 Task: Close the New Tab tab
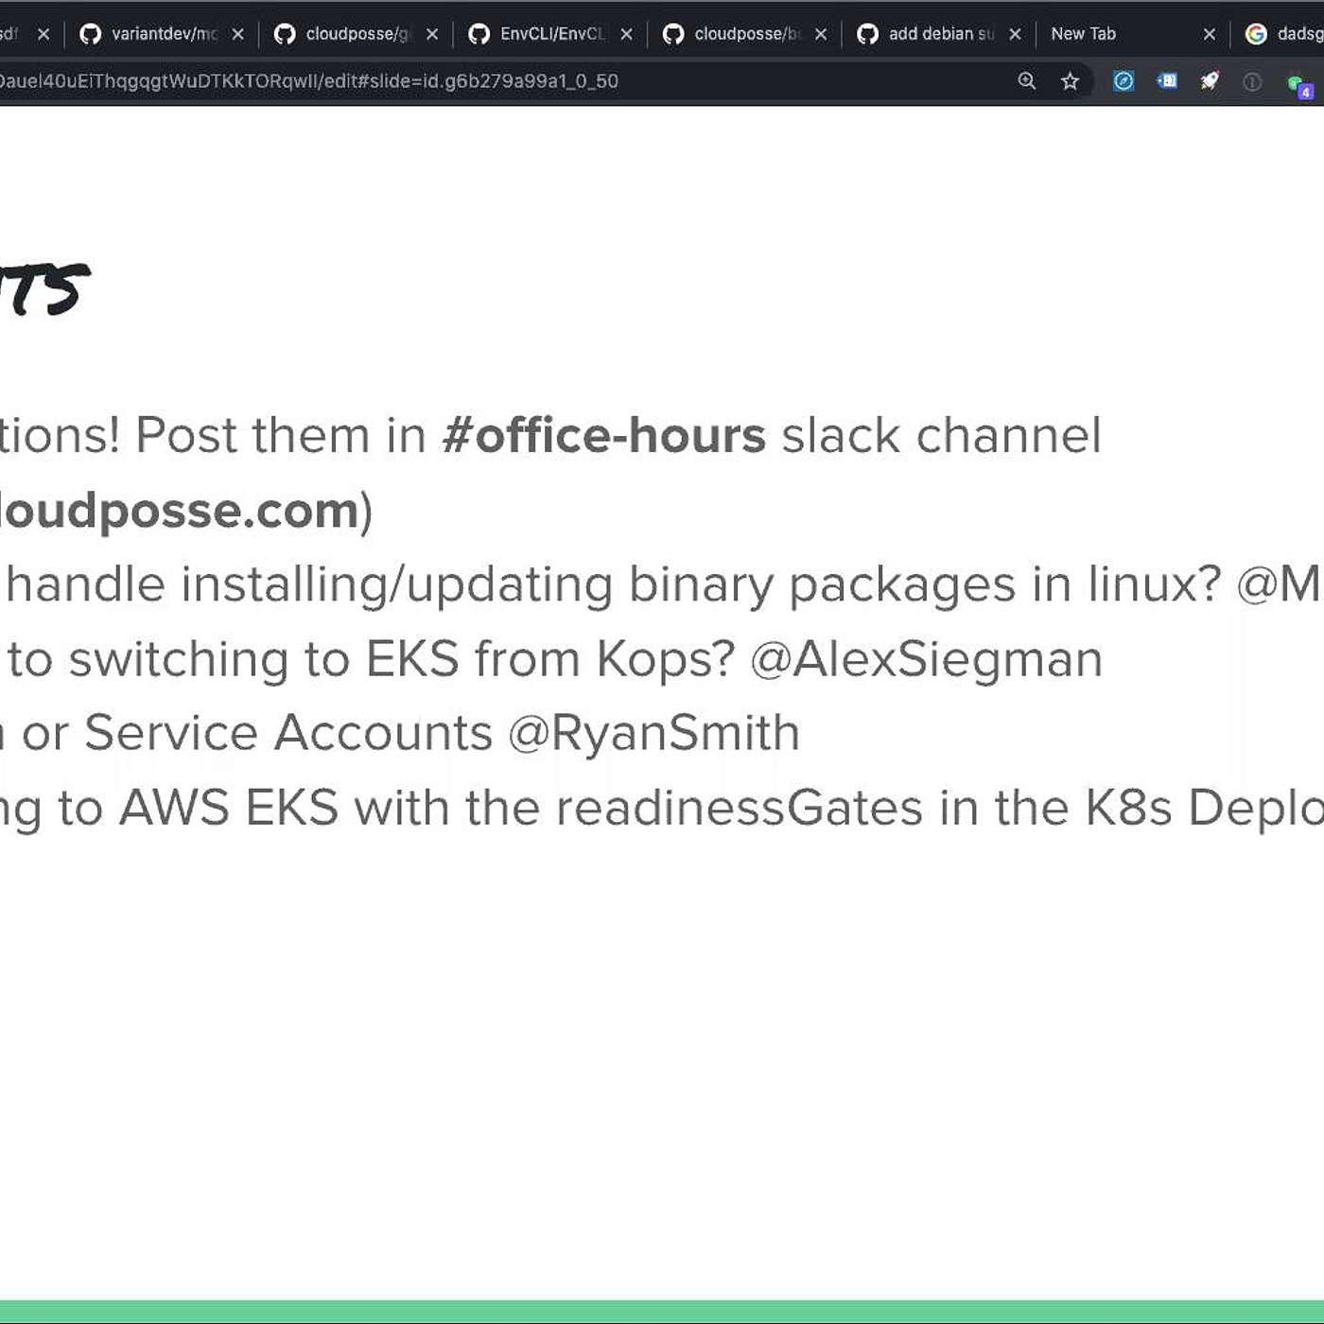[1209, 34]
